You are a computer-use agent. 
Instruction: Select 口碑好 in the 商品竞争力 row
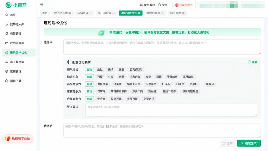(x=180, y=84)
